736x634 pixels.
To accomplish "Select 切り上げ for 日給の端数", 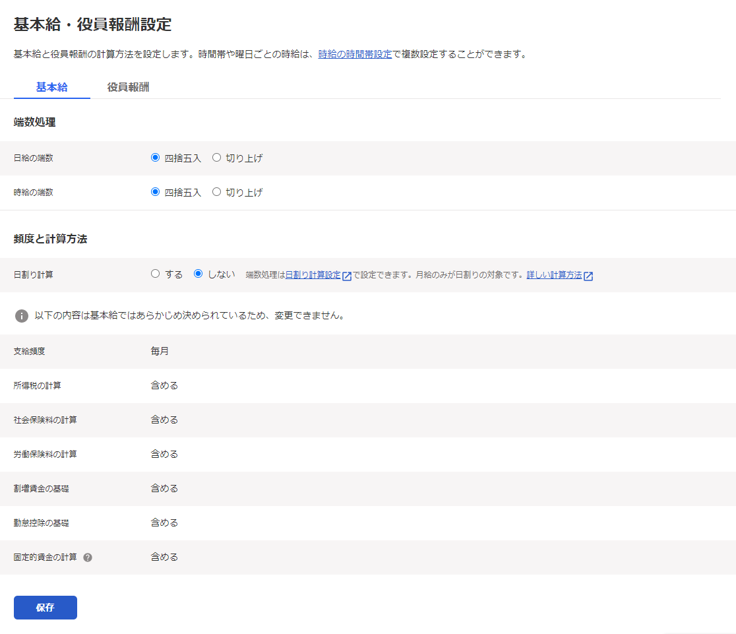I will 216,158.
